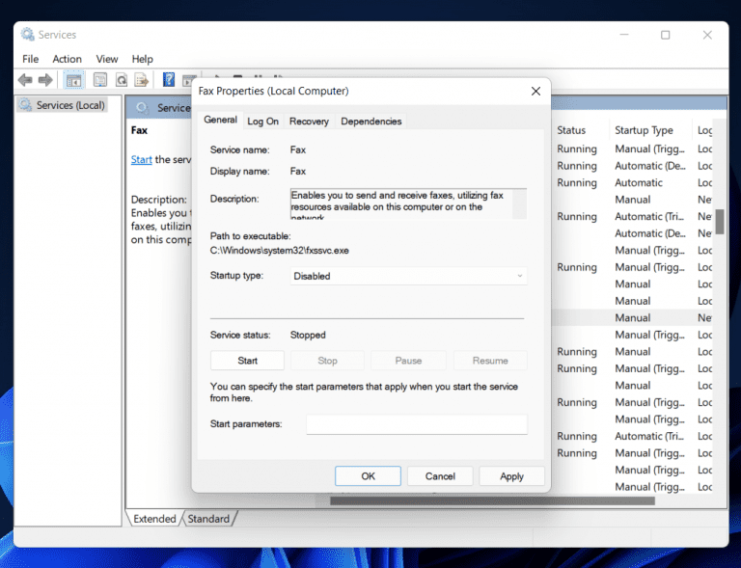Click the Forward arrow in the toolbar
This screenshot has height=568, width=741.
[x=45, y=80]
